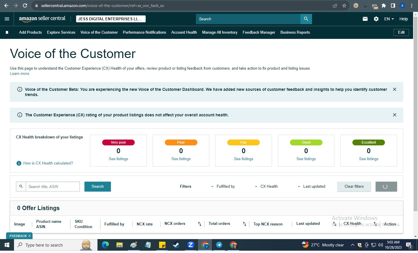418x253 pixels.
Task: Expand the Fulfilled by filter dropdown
Action: [x=223, y=187]
